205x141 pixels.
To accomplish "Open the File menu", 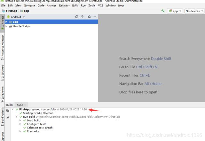I will 3,5.
